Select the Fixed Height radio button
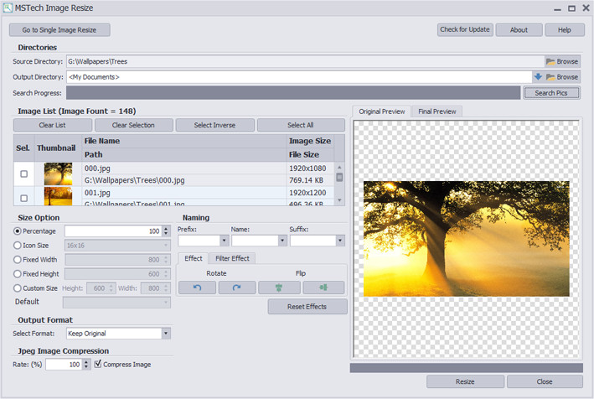594x399 pixels. tap(17, 274)
